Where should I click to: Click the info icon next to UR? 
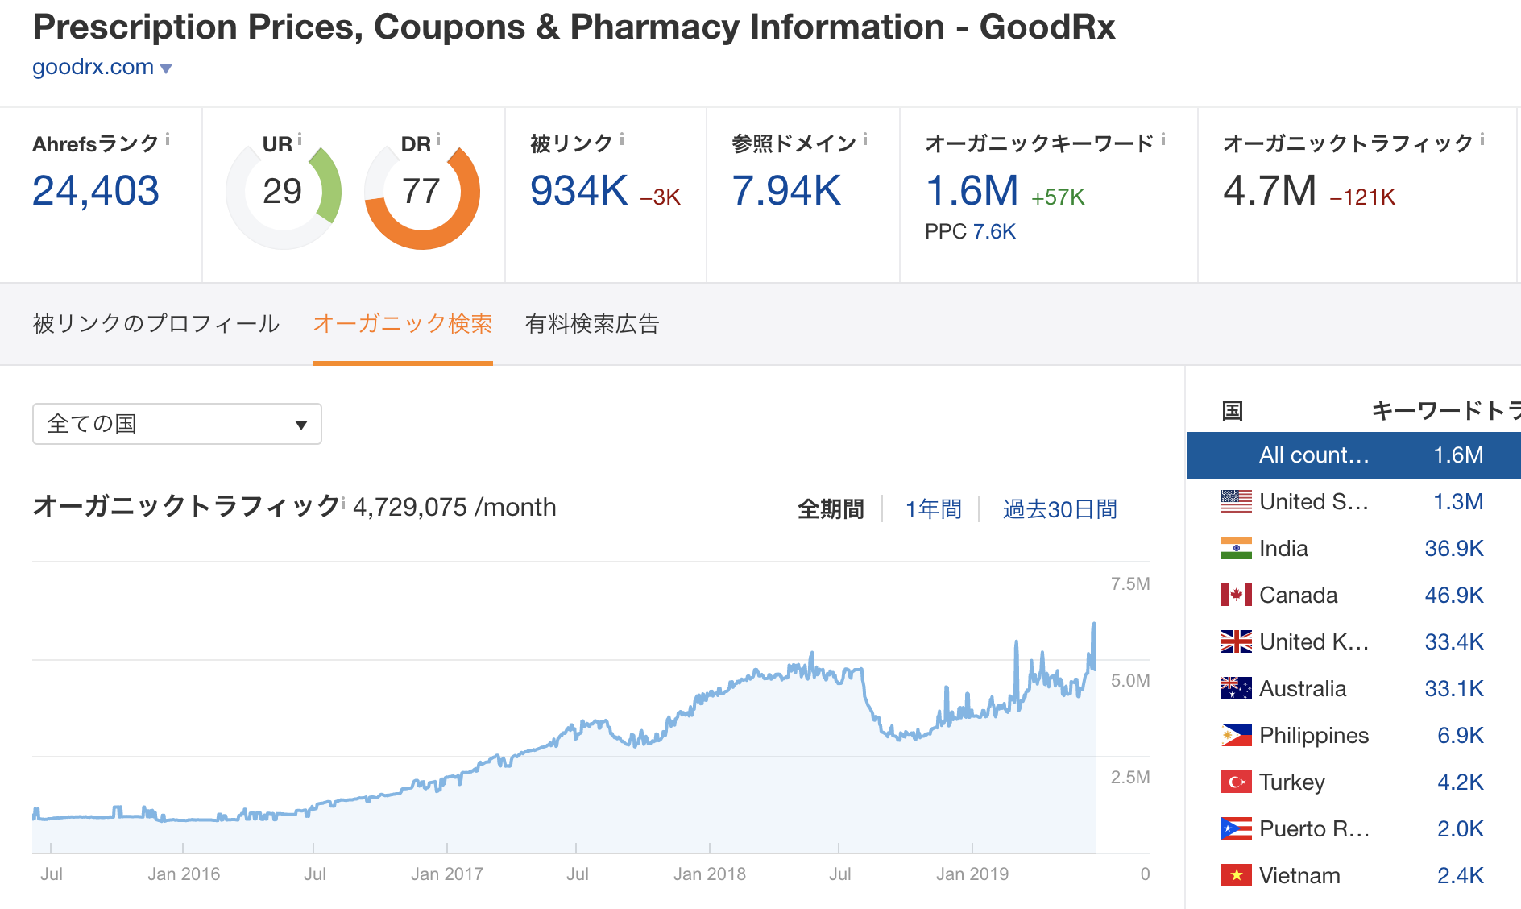(300, 139)
